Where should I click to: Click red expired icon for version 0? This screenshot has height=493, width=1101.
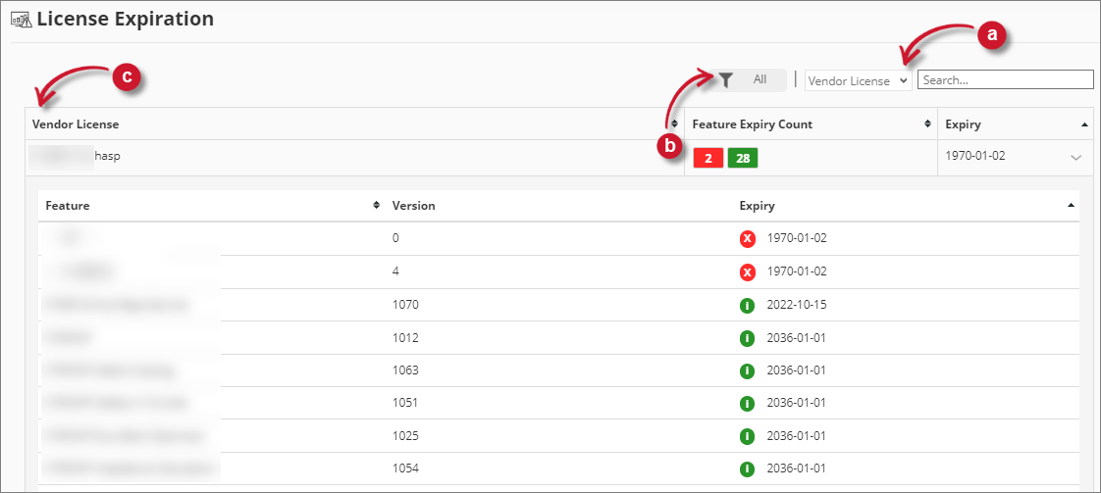tap(748, 238)
